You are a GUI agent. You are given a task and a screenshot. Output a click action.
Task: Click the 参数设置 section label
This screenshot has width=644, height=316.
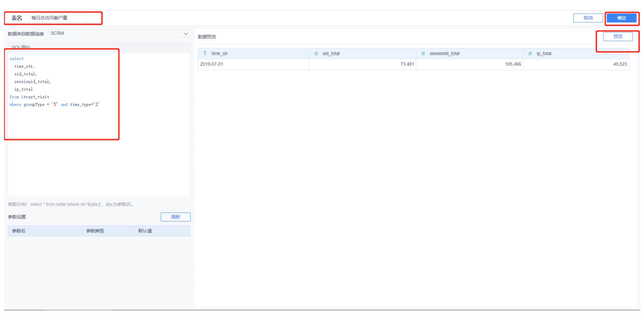click(17, 217)
